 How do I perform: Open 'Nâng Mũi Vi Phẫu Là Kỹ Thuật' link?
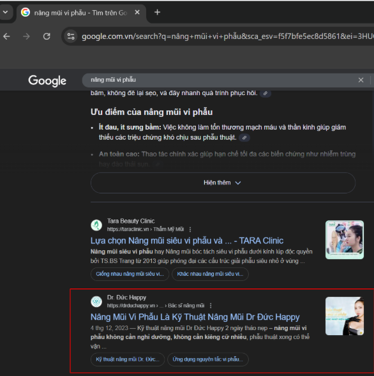(x=195, y=317)
